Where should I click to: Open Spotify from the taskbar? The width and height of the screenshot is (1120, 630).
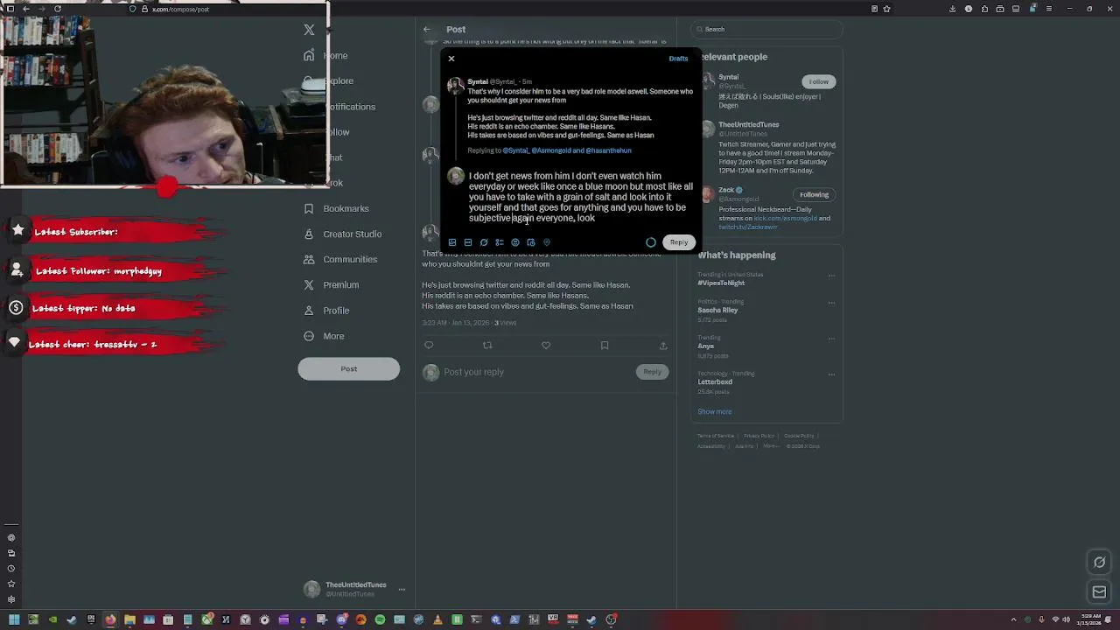pyautogui.click(x=380, y=619)
